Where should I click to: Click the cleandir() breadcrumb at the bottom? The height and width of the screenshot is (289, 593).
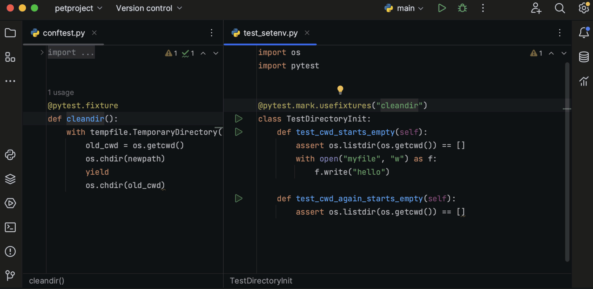click(46, 281)
